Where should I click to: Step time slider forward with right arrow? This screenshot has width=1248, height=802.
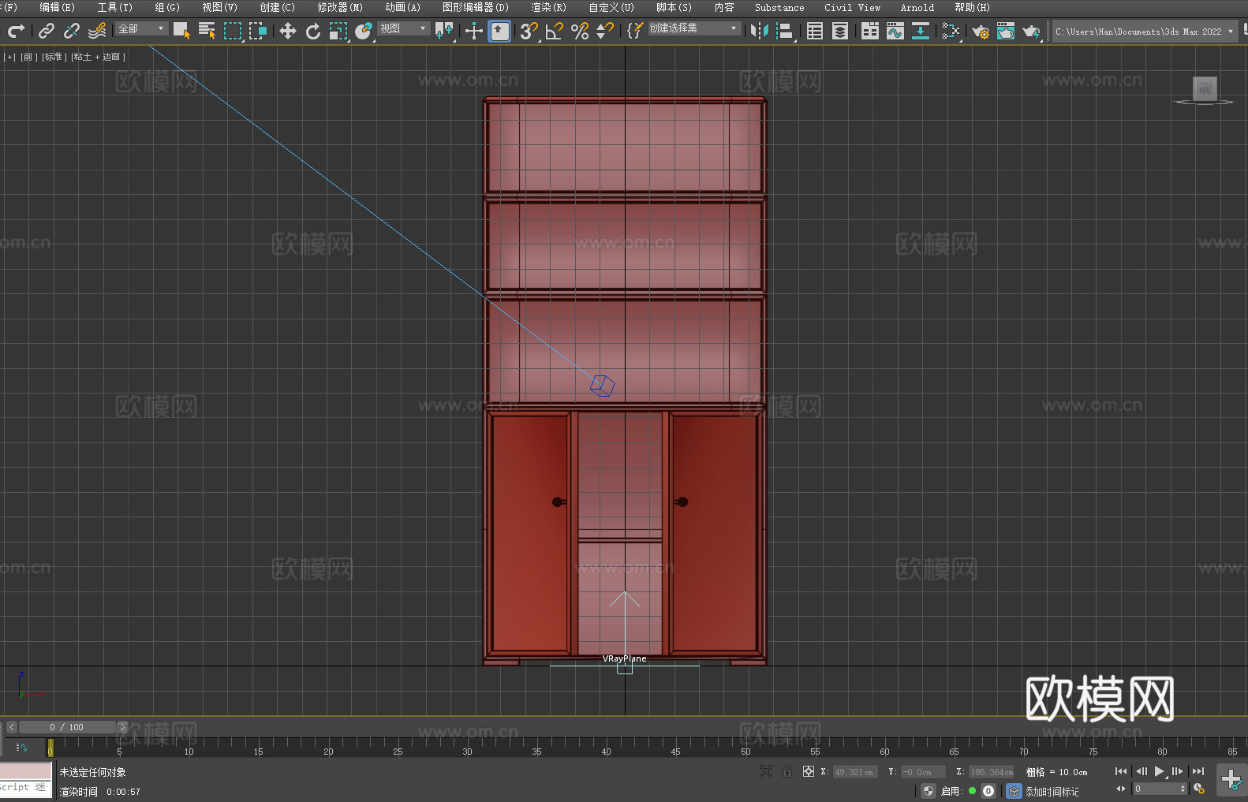122,727
